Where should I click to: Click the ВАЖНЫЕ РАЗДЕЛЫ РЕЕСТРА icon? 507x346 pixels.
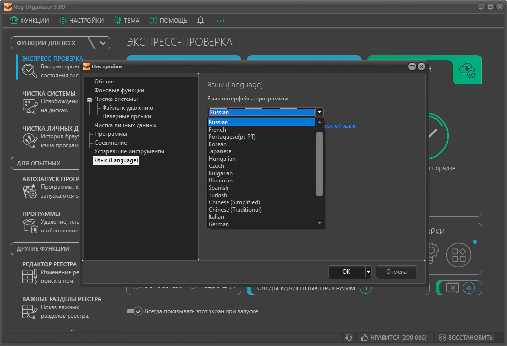(30, 312)
